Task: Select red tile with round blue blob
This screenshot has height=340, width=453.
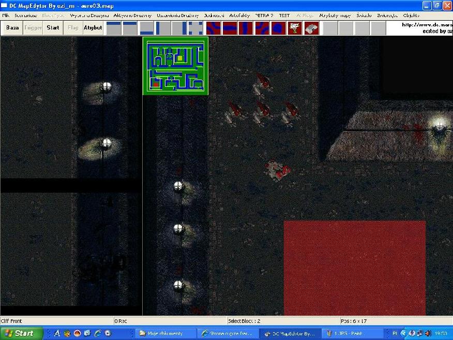Action: point(279,28)
